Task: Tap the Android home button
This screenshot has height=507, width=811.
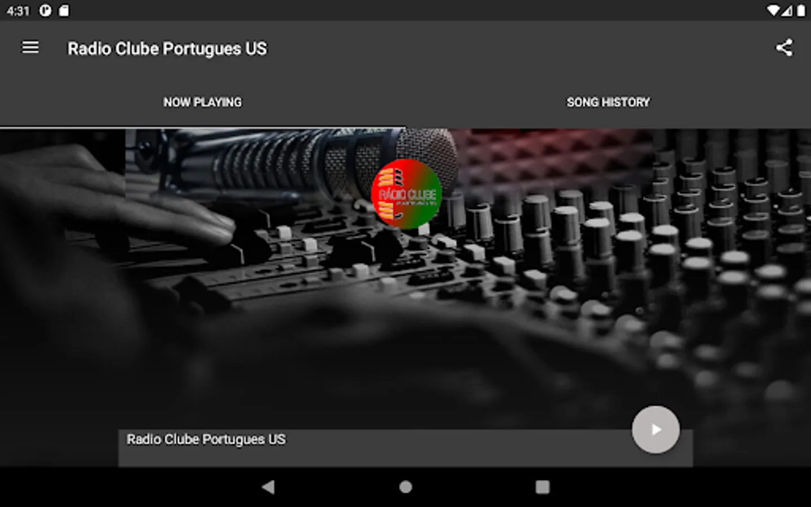Action: click(x=405, y=487)
